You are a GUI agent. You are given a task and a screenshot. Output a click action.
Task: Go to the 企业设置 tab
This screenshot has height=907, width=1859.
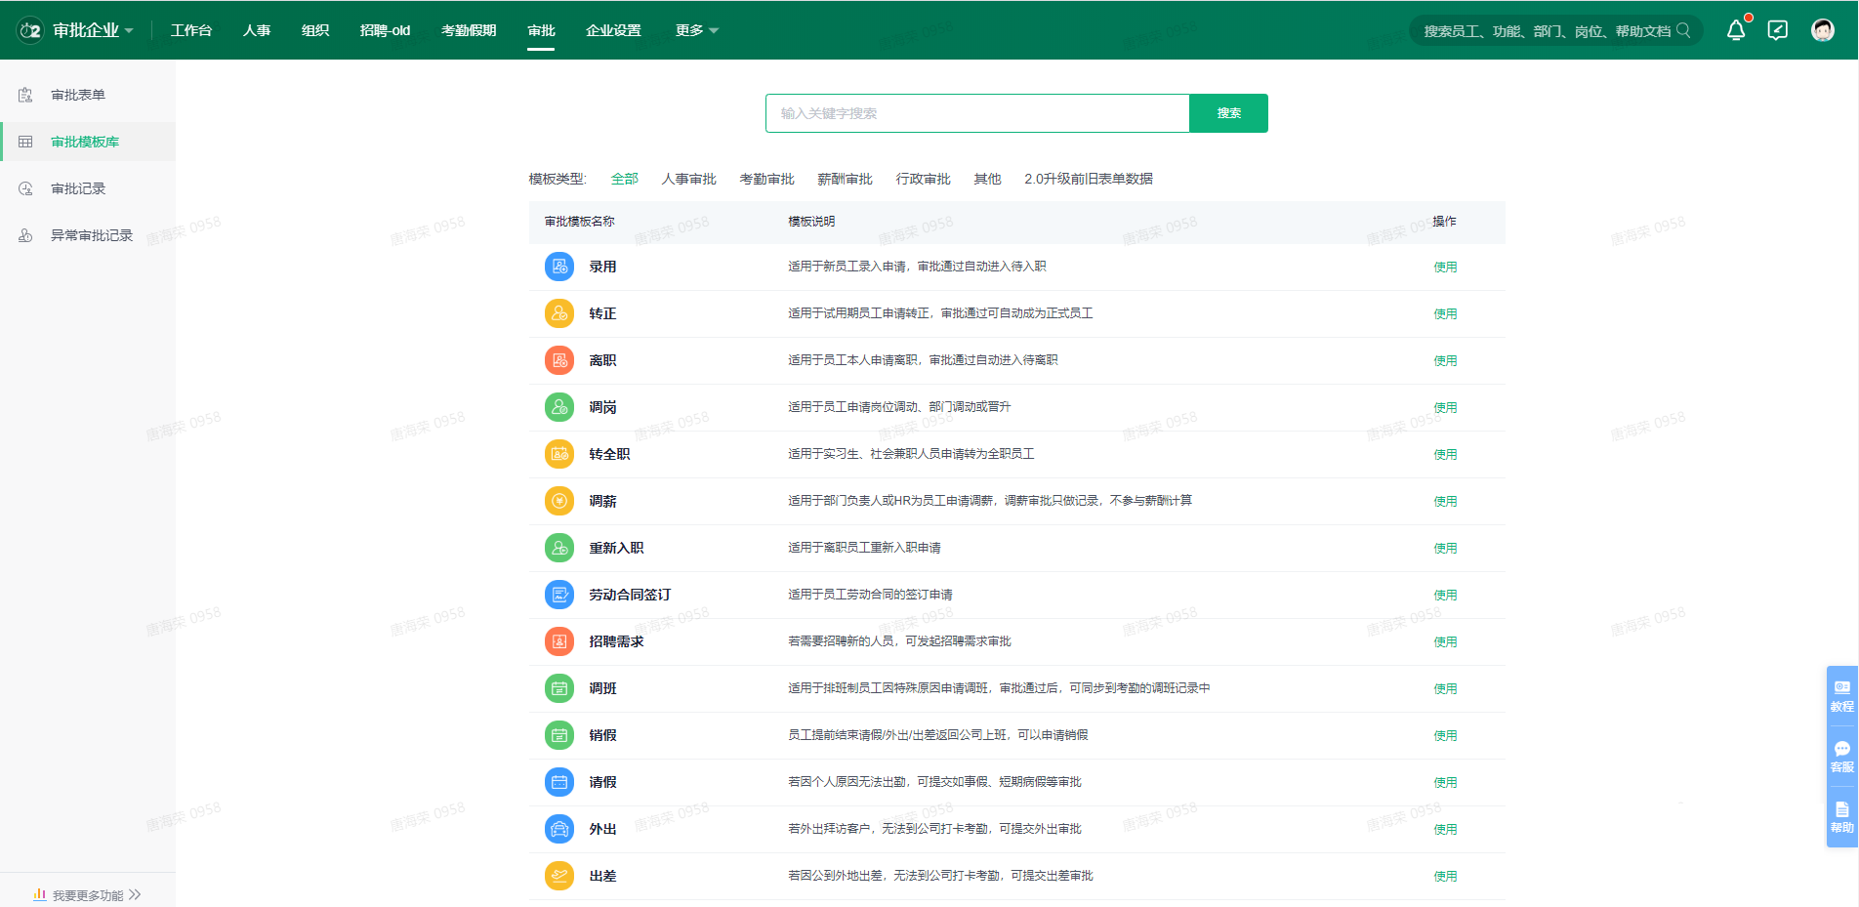click(x=613, y=30)
